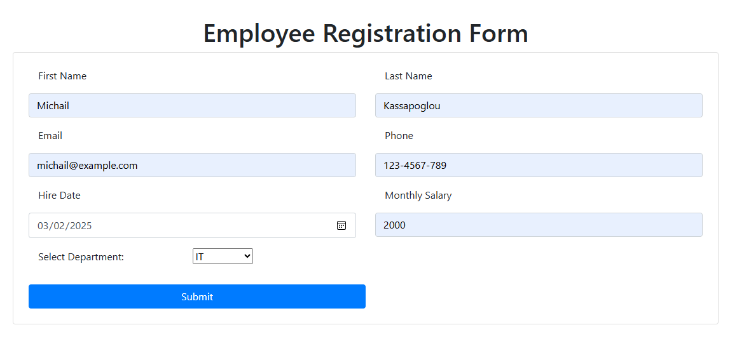Click the Phone field showing 123-4567-789
Viewport: 744px width, 339px height.
tap(539, 165)
